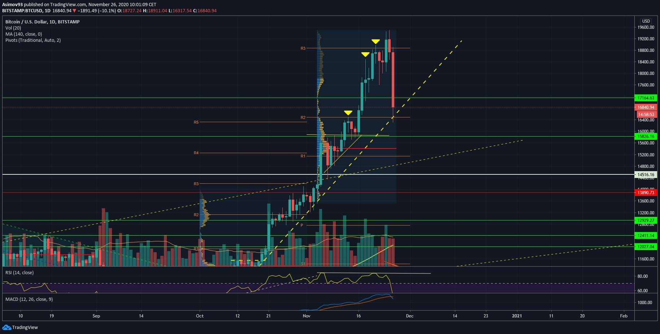Select the green 17164.63 price label
Viewport: 660px width, 334px height.
646,98
